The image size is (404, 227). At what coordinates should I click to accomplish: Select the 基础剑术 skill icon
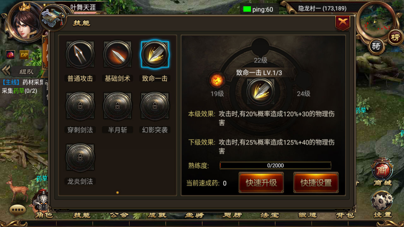(117, 55)
